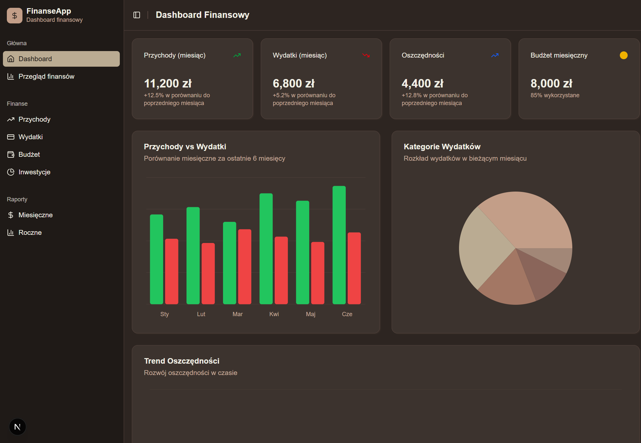Click the Trend Oszczędności card heading

tap(182, 361)
